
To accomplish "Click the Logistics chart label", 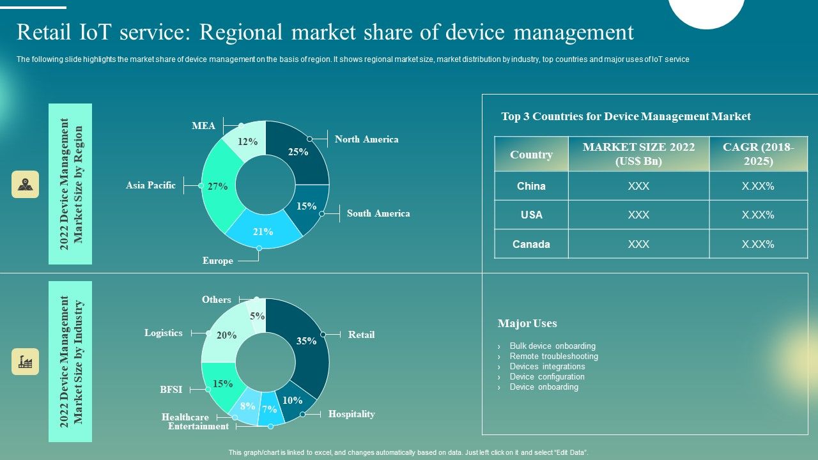I will point(164,333).
